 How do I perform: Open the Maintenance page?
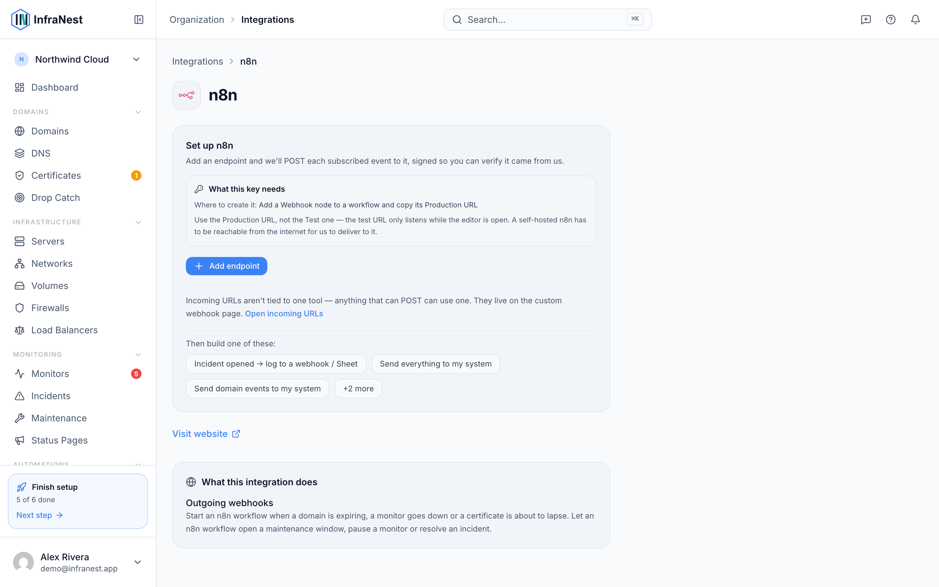coord(78,418)
